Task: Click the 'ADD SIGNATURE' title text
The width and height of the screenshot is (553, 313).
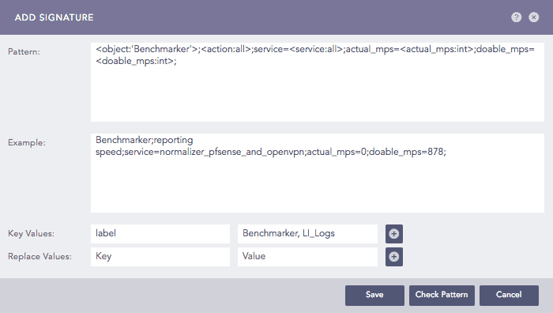Action: pos(54,17)
